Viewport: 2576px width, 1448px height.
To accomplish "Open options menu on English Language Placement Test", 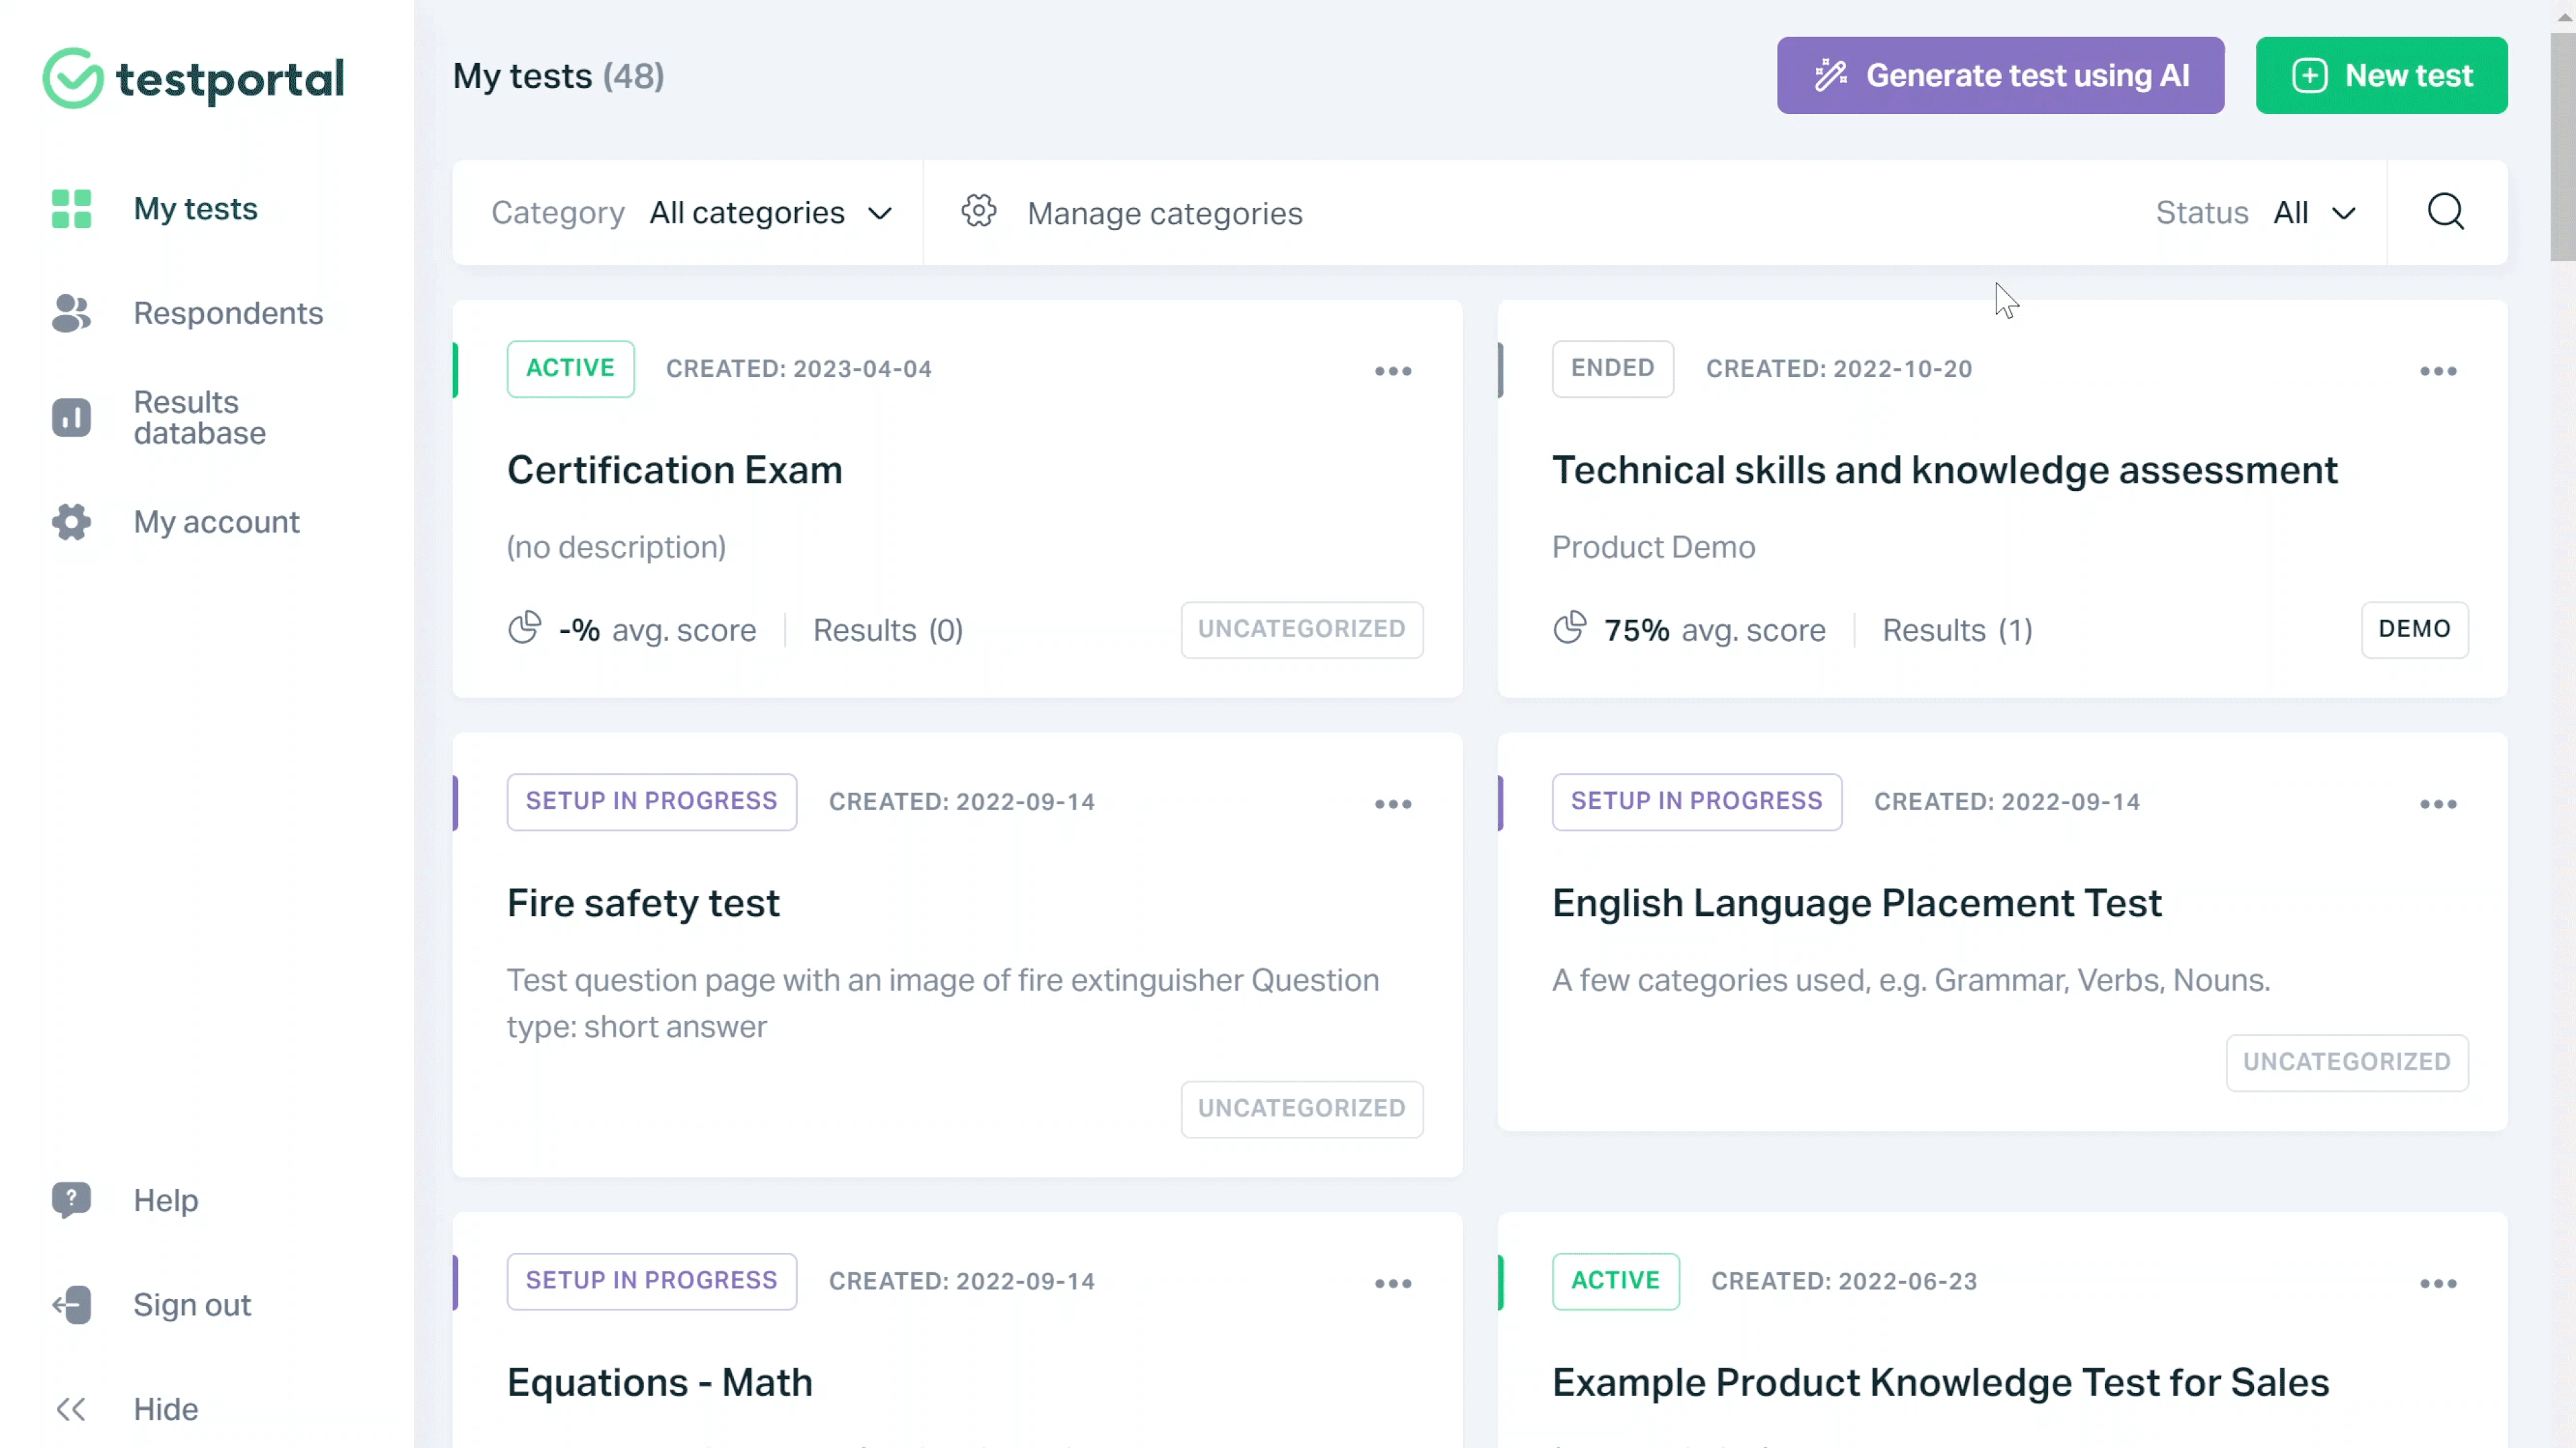I will [x=2439, y=804].
